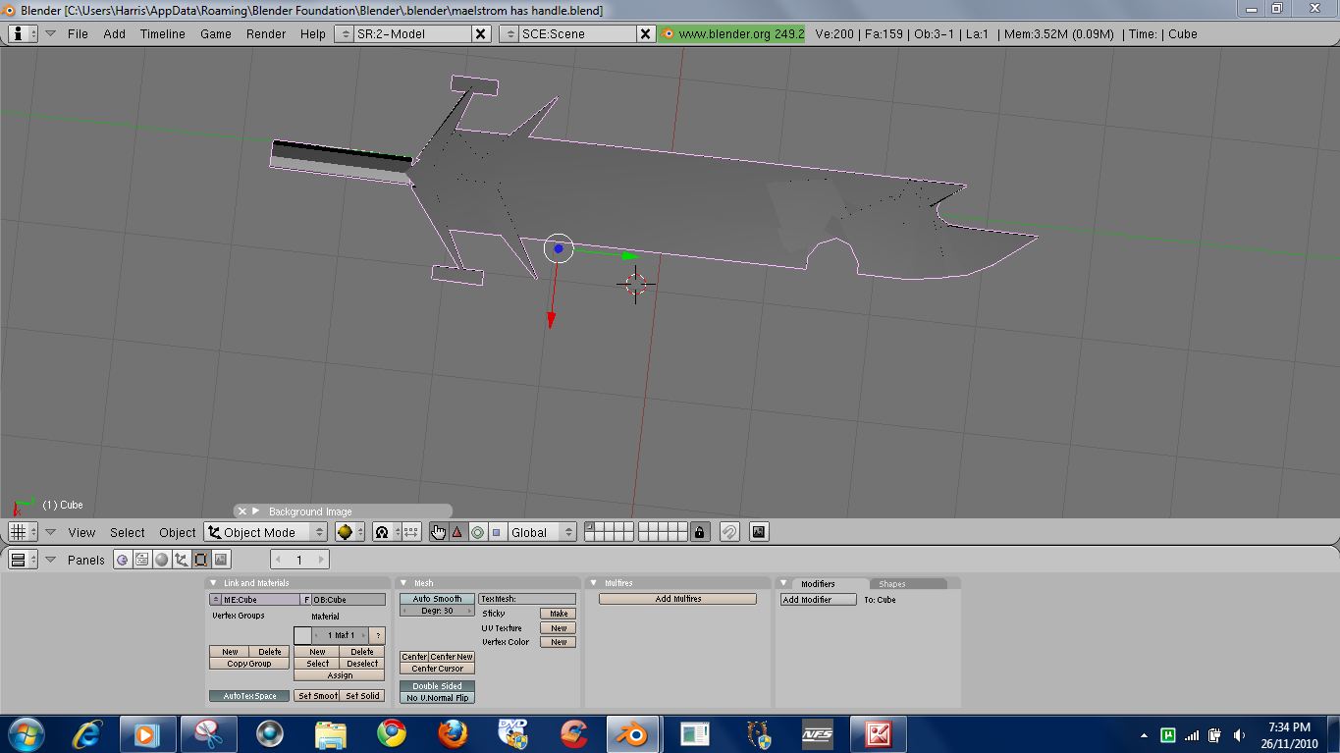Toggle the Double Sided mesh option
The height and width of the screenshot is (753, 1340).
click(437, 686)
